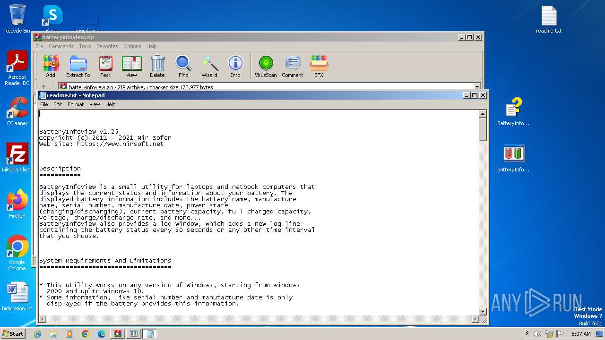This screenshot has width=605, height=340.
Task: Open Notepad File menu
Action: (x=44, y=104)
